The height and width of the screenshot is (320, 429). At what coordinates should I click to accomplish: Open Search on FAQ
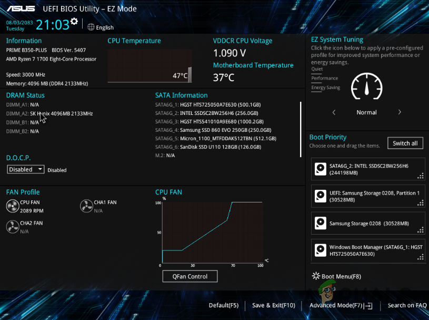tap(406, 305)
